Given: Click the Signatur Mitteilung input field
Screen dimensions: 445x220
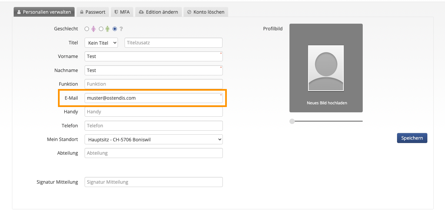Looking at the screenshot, I should click(x=154, y=182).
